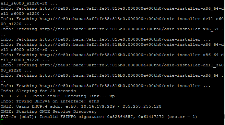Click 'Invalid FSINFO signature:' text
The image size is (225, 125).
tap(72, 117)
